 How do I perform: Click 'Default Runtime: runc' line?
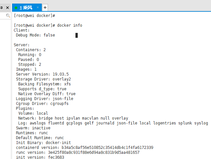point(40,137)
